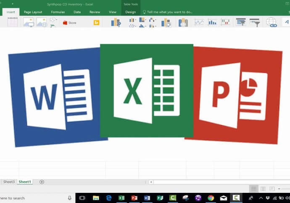This screenshot has width=290, height=203.
Task: Click the Pictures icon in the ribbon
Action: tap(29, 22)
